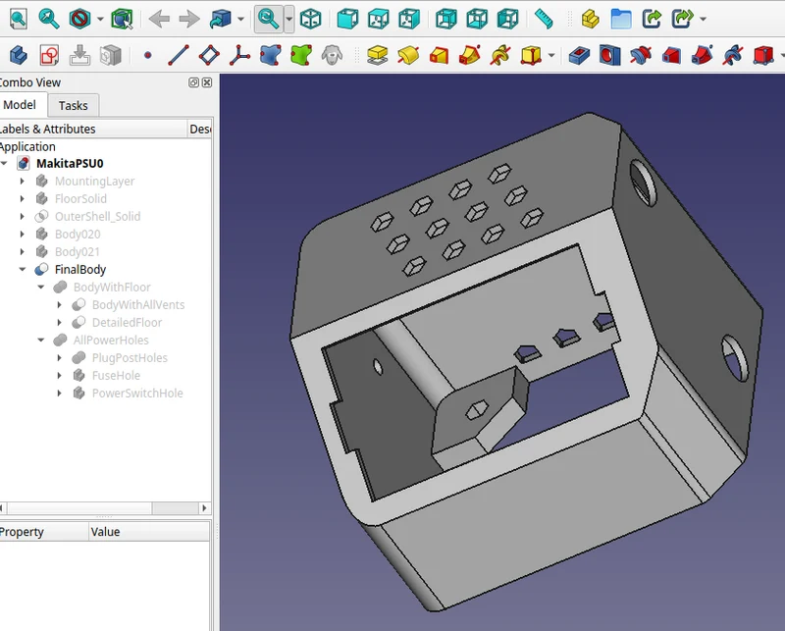Viewport: 785px width, 631px height.
Task: Set the top view cube icon
Action: (x=379, y=19)
